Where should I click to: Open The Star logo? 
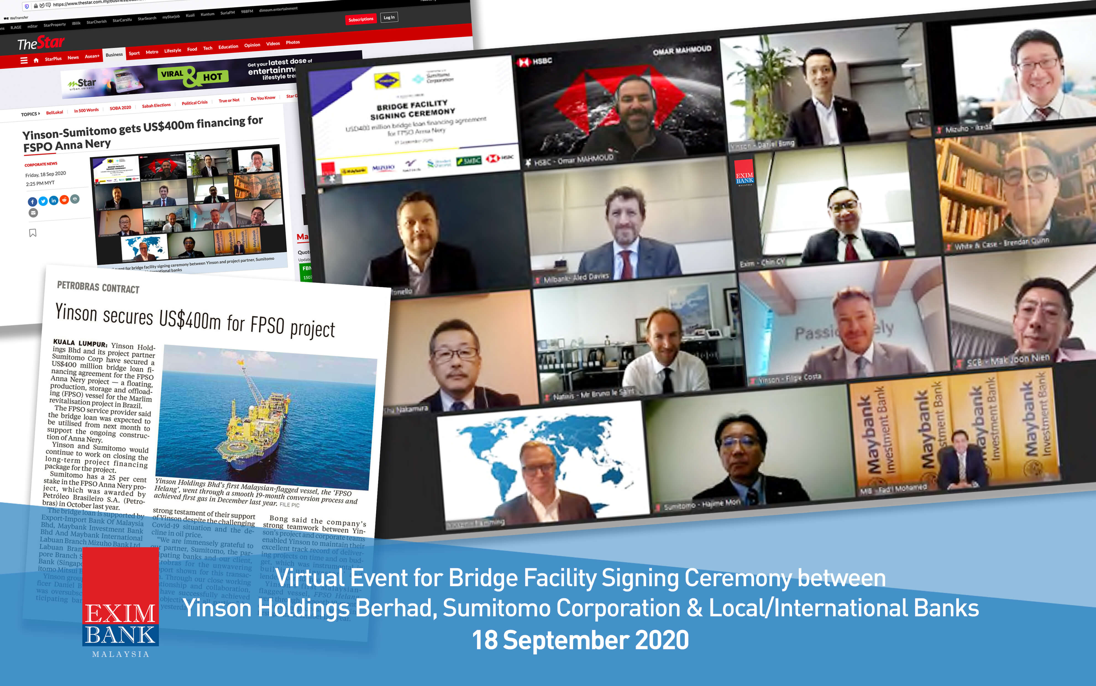point(41,43)
